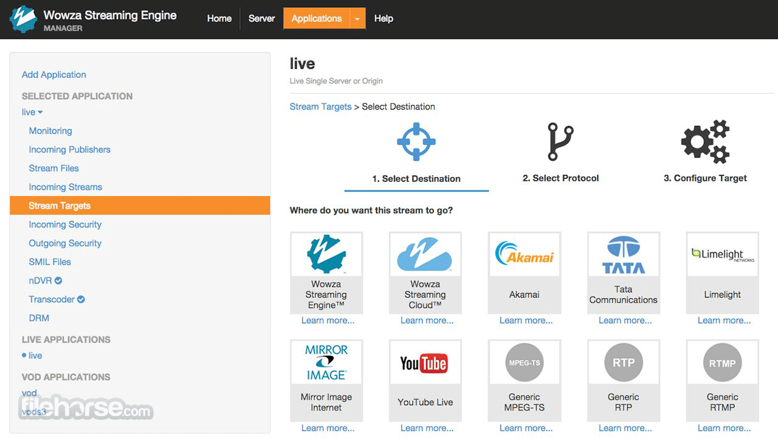Learn more about Mirror Image Internet
The height and width of the screenshot is (438, 778).
pos(328,428)
